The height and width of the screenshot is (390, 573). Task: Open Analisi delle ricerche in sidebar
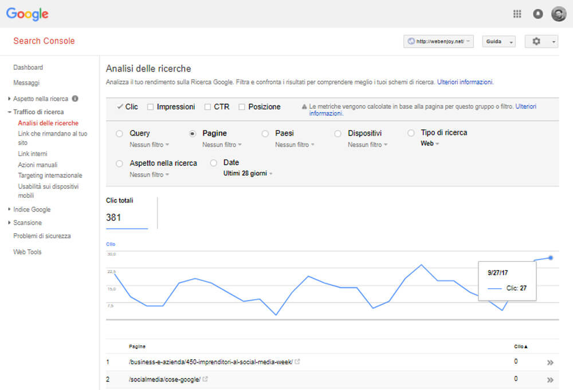[48, 124]
